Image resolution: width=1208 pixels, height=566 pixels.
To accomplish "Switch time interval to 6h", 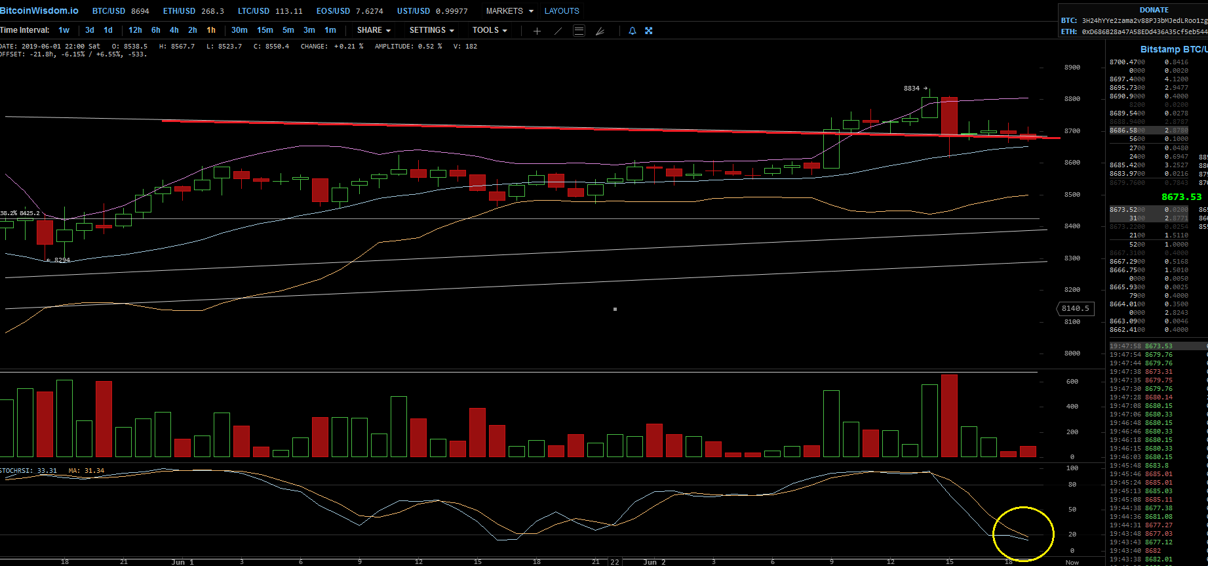I will [156, 30].
